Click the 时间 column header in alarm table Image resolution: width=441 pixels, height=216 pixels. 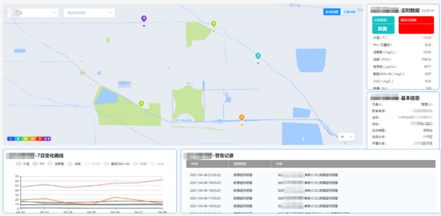(195, 164)
